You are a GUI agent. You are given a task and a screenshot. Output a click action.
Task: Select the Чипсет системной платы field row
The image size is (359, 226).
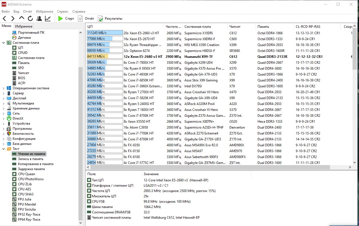168,218
